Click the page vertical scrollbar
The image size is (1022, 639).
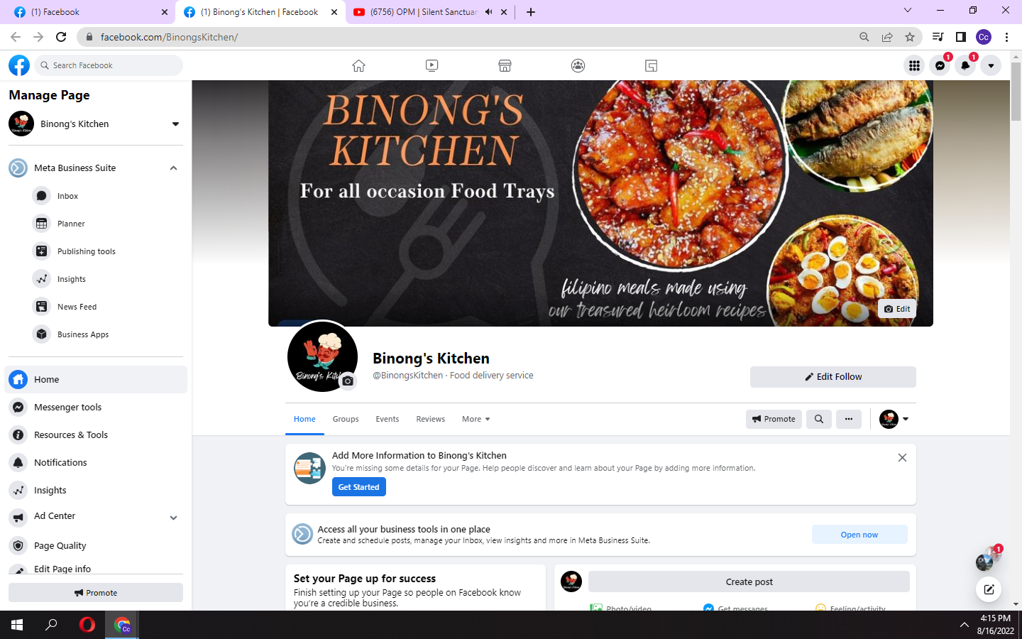tap(1016, 92)
